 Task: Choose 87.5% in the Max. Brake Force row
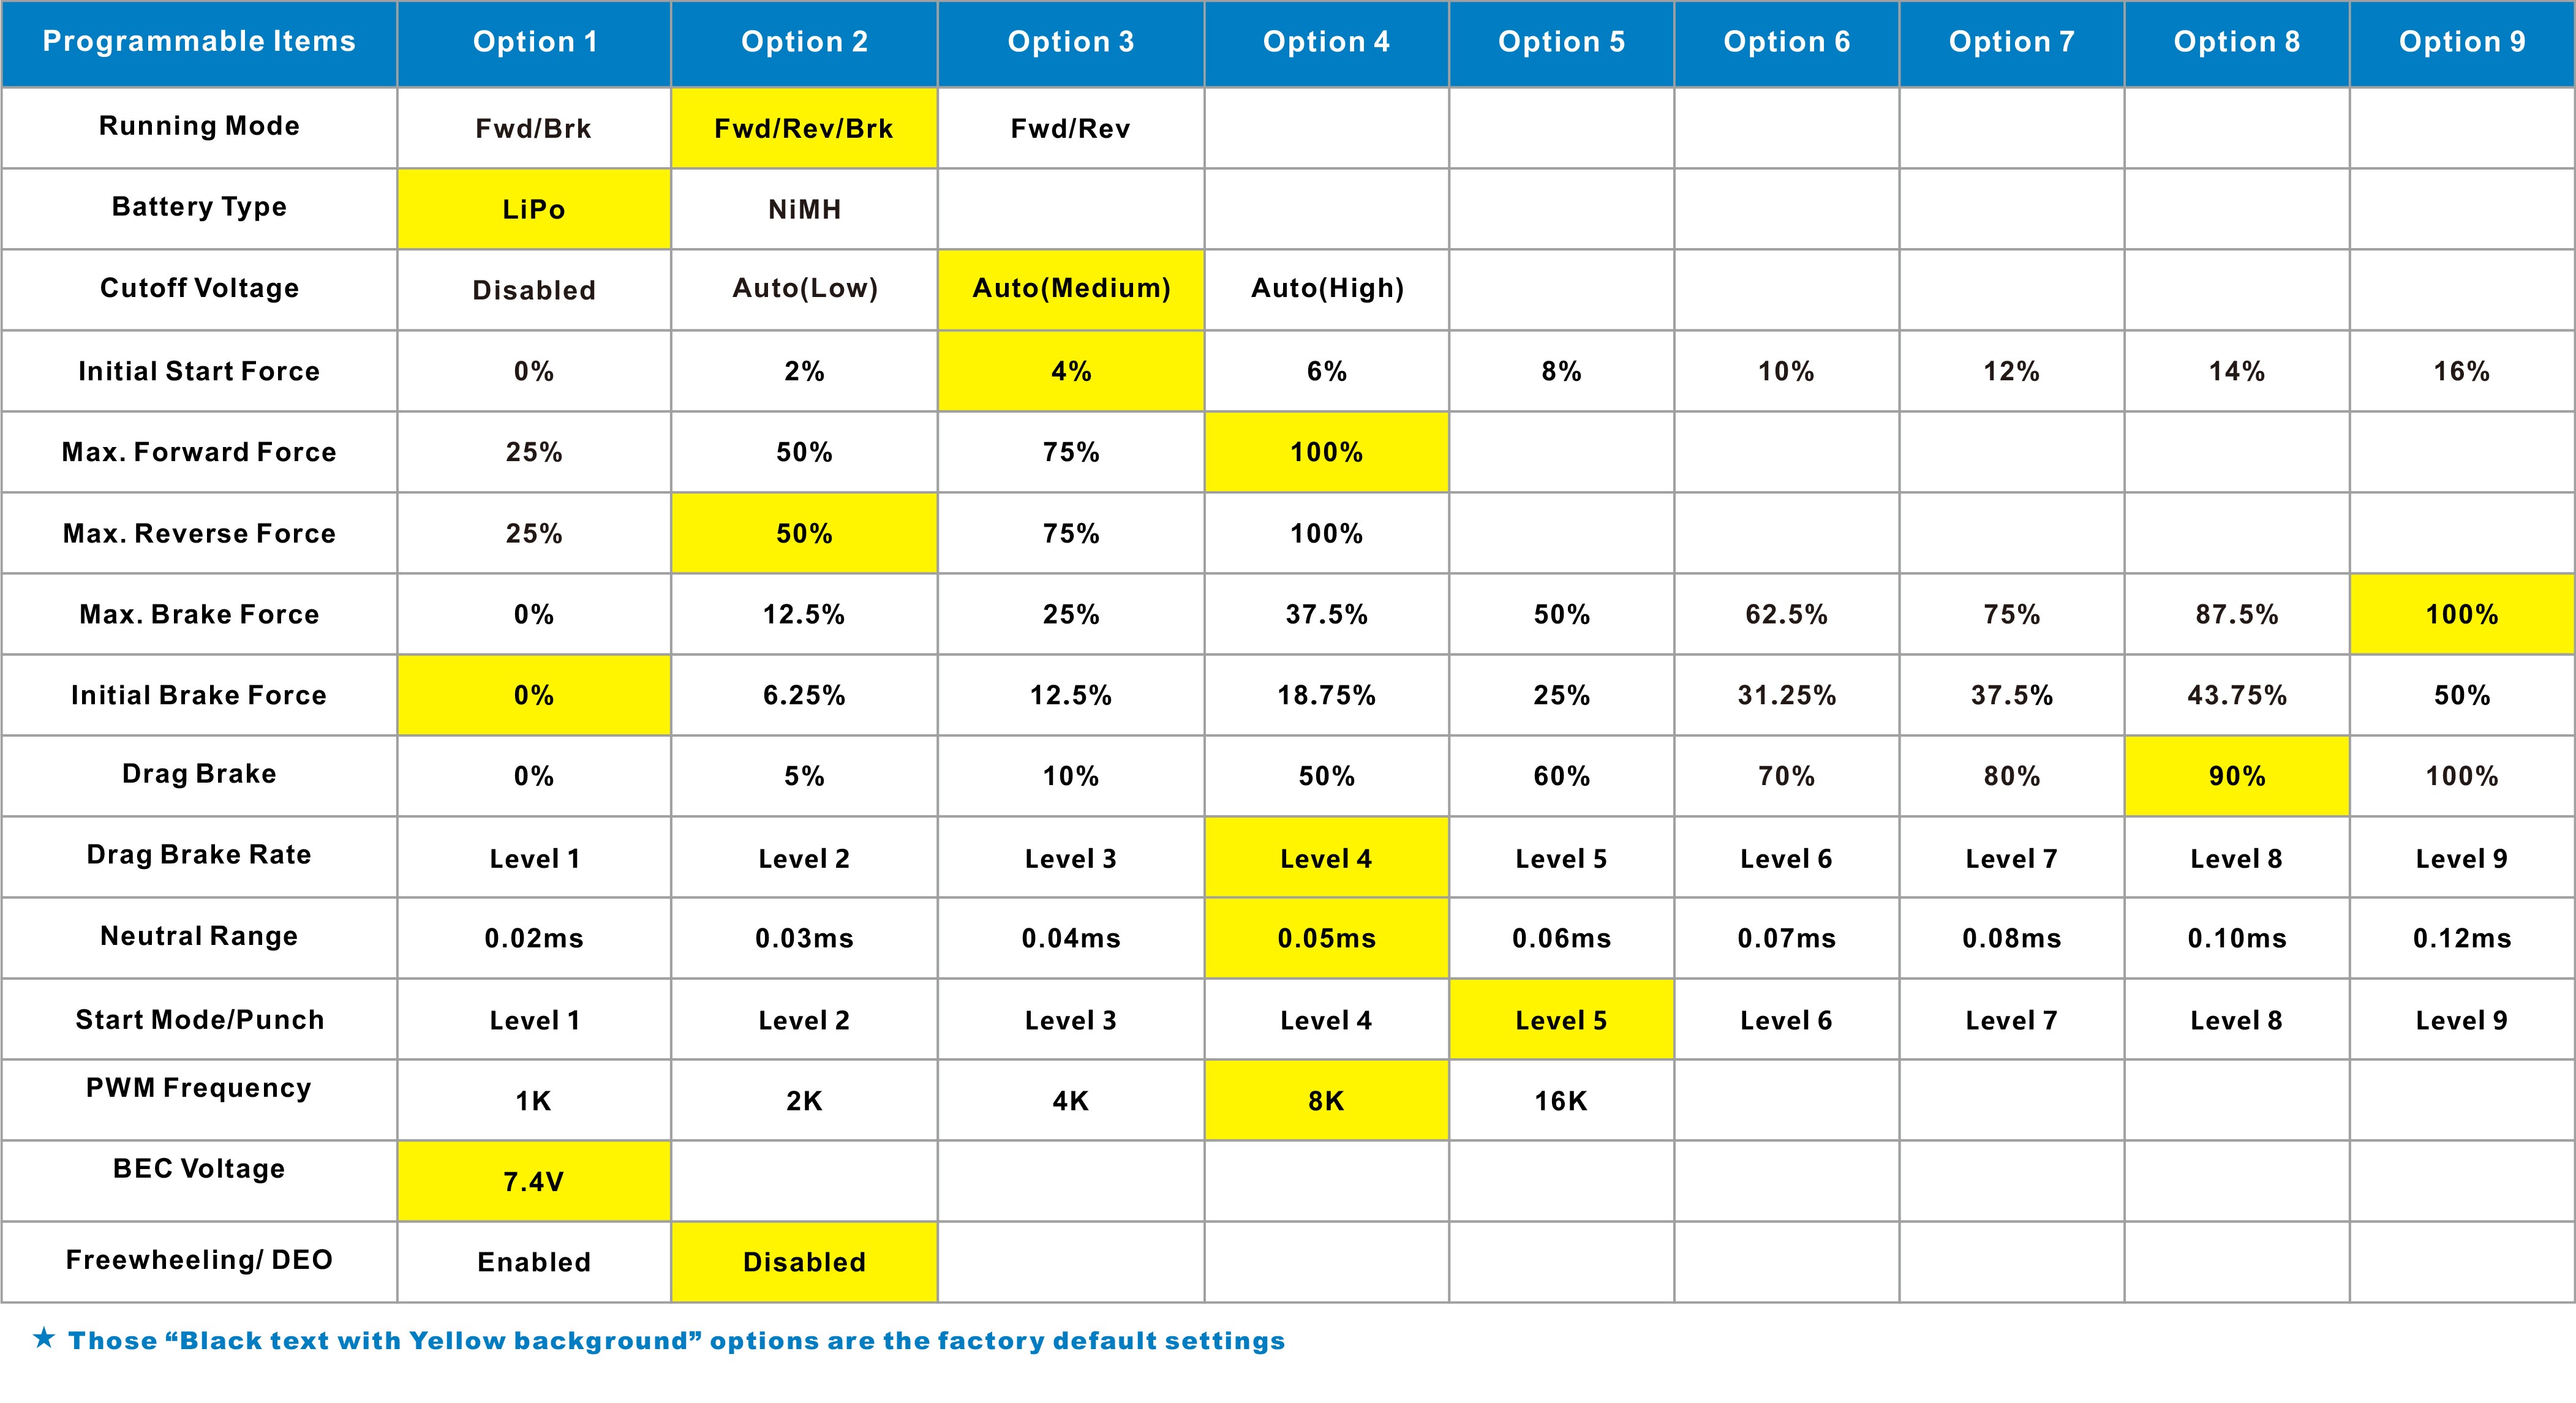(2236, 614)
